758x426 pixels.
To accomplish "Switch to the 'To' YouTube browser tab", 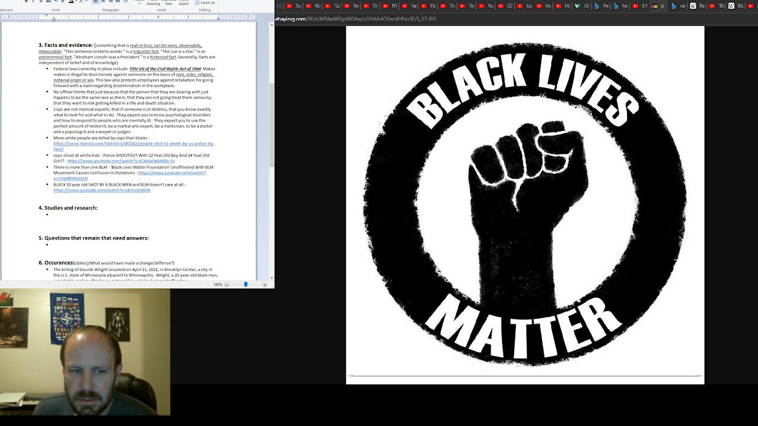I will [x=294, y=6].
